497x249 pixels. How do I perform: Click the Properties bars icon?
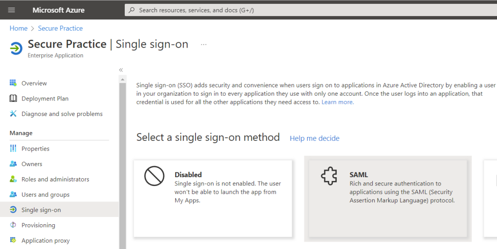(x=13, y=149)
